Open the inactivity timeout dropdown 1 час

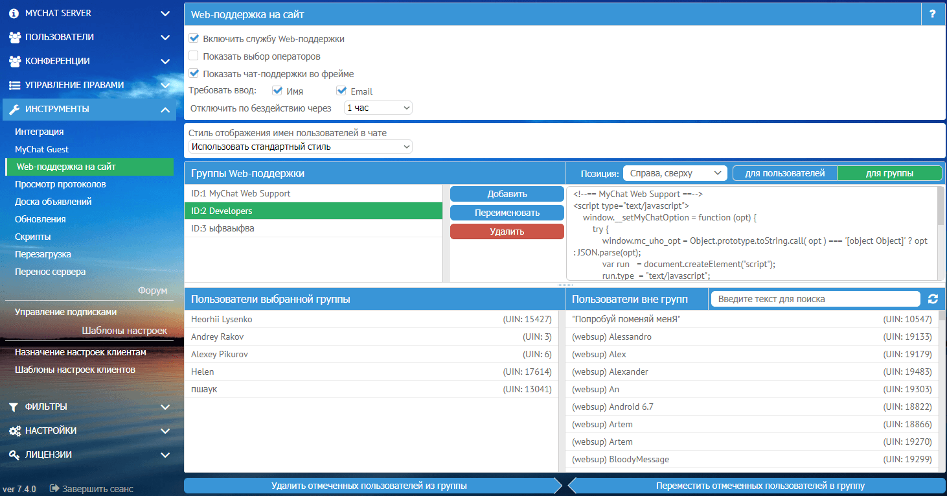tap(378, 108)
